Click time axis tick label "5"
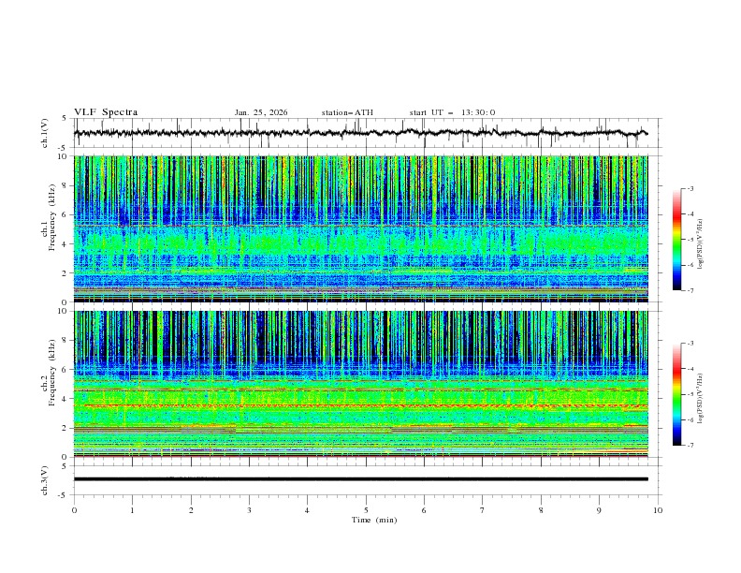This screenshot has width=741, height=573. [366, 510]
